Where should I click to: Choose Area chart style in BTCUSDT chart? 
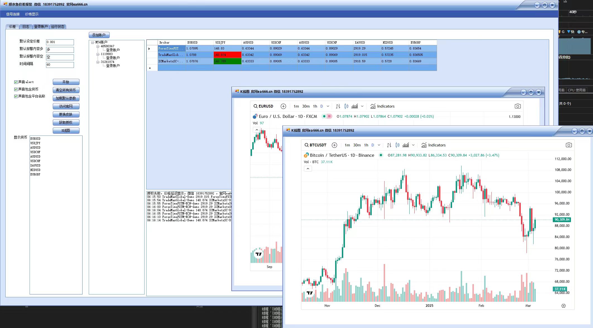tap(406, 145)
